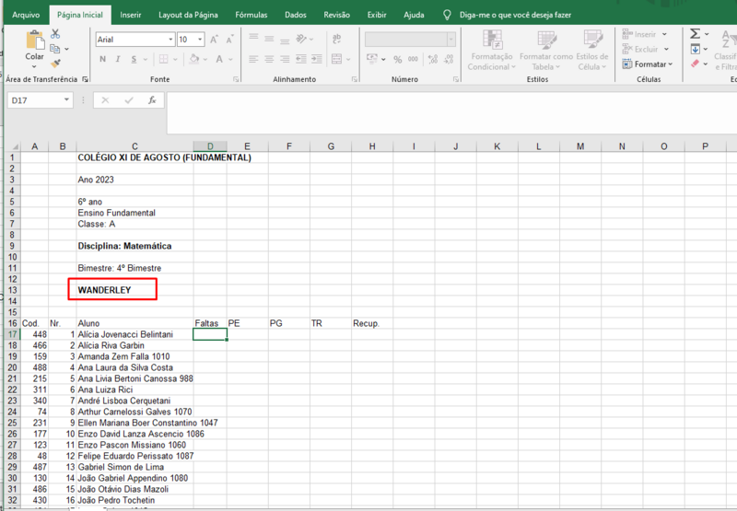Toggle bold N formatting
The image size is (737, 511).
point(102,59)
